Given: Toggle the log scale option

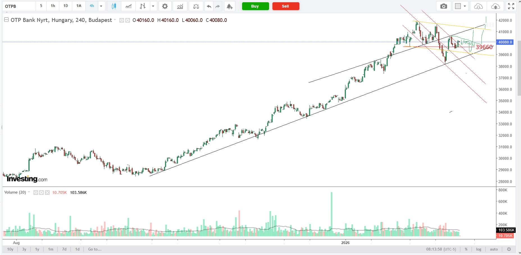Looking at the screenshot, I should coord(479,249).
